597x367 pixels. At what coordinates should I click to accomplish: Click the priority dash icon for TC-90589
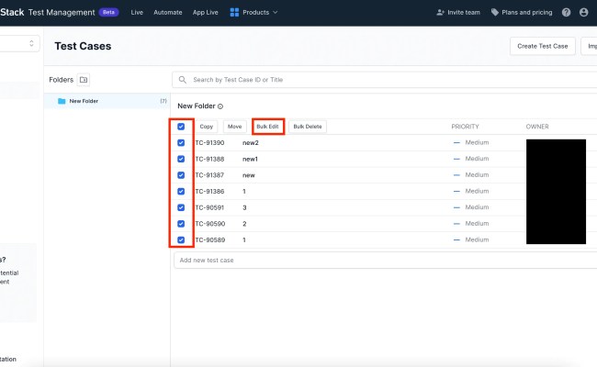coord(456,240)
